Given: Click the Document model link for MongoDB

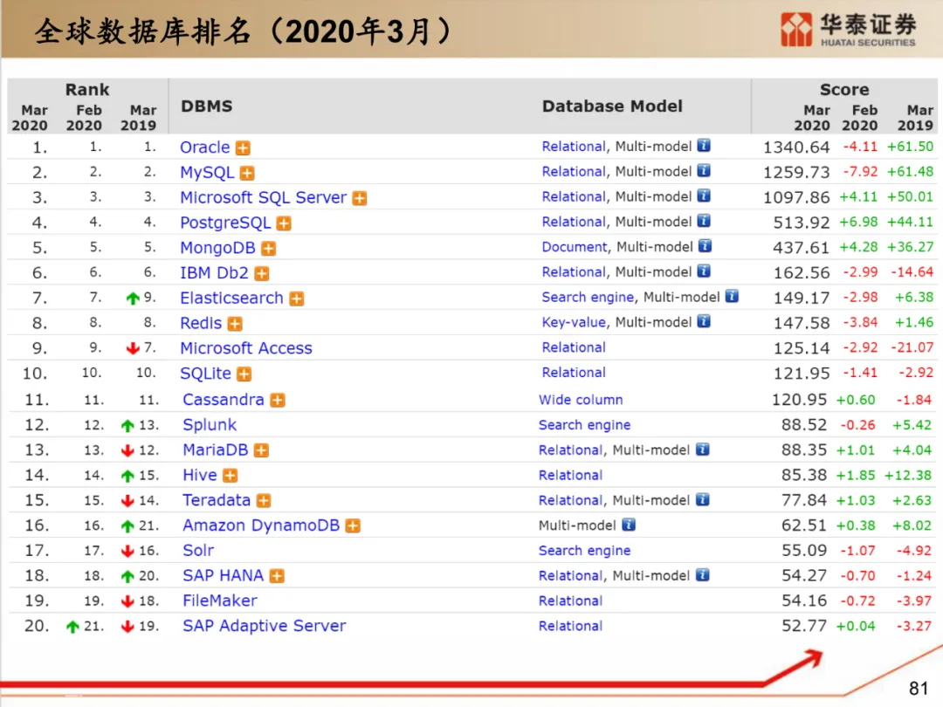Looking at the screenshot, I should point(575,247).
